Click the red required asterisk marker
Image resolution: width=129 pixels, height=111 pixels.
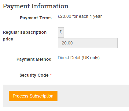(51, 75)
